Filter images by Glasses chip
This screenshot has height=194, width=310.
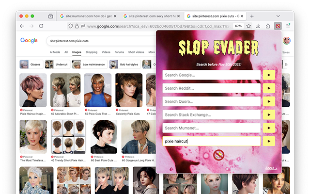point(31,65)
